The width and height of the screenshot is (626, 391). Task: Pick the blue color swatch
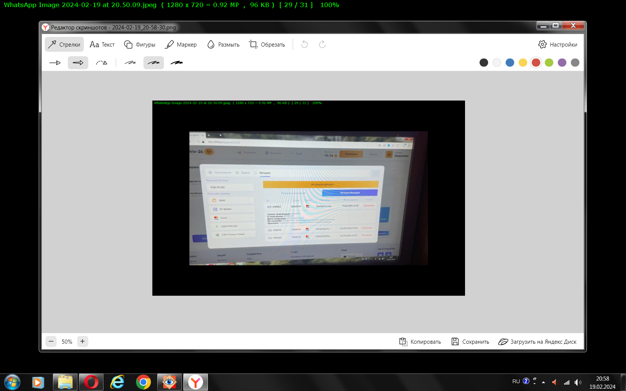[510, 63]
